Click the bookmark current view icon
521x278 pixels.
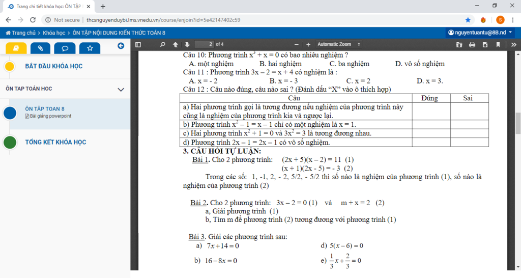(x=498, y=44)
